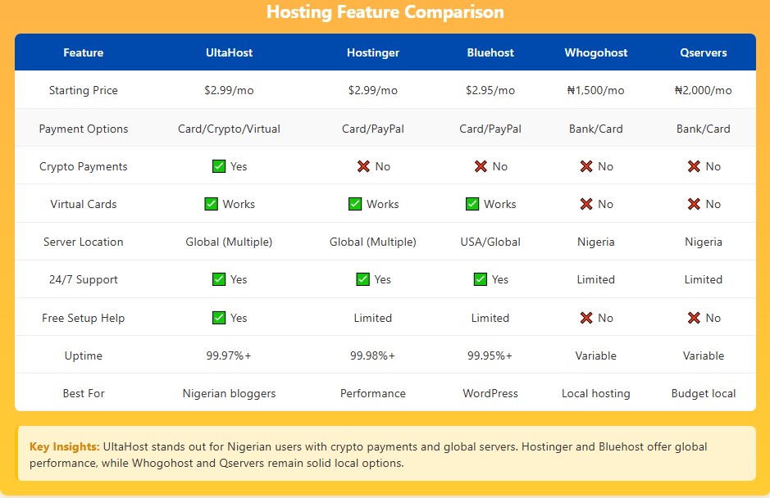Click the green check for Hostinger 24/7 Support
The image size is (770, 498).
363,279
